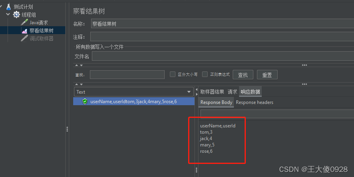
Task: Select 响应数据 tab
Action: 250,92
